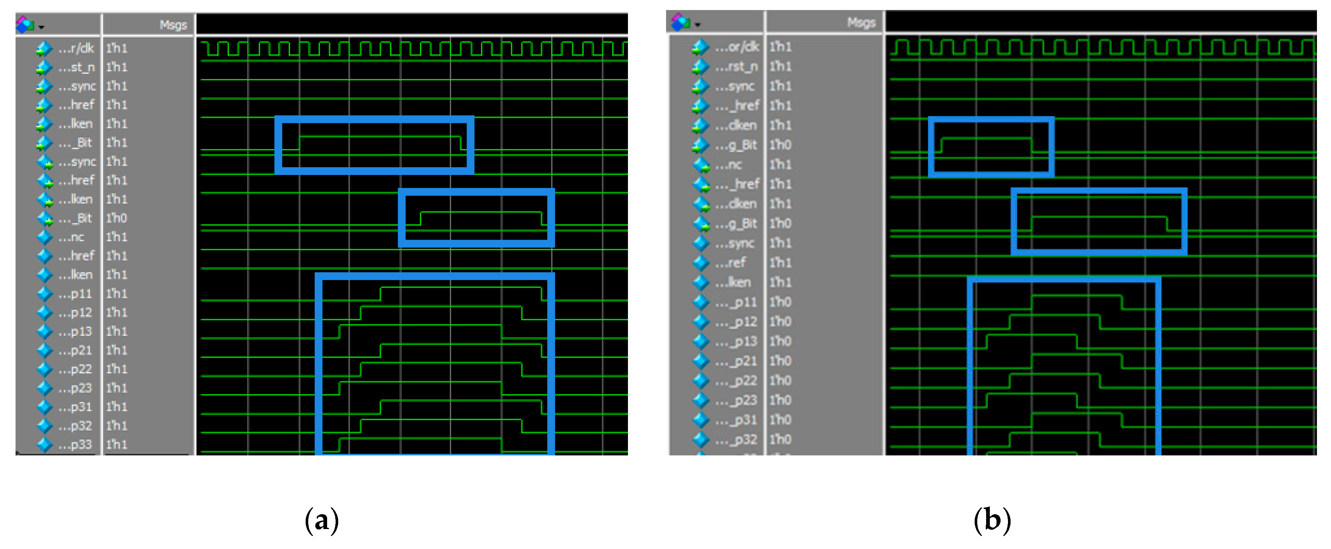This screenshot has height=549, width=1331.
Task: Click the diamond icon next to ...p22
Action: (x=44, y=369)
